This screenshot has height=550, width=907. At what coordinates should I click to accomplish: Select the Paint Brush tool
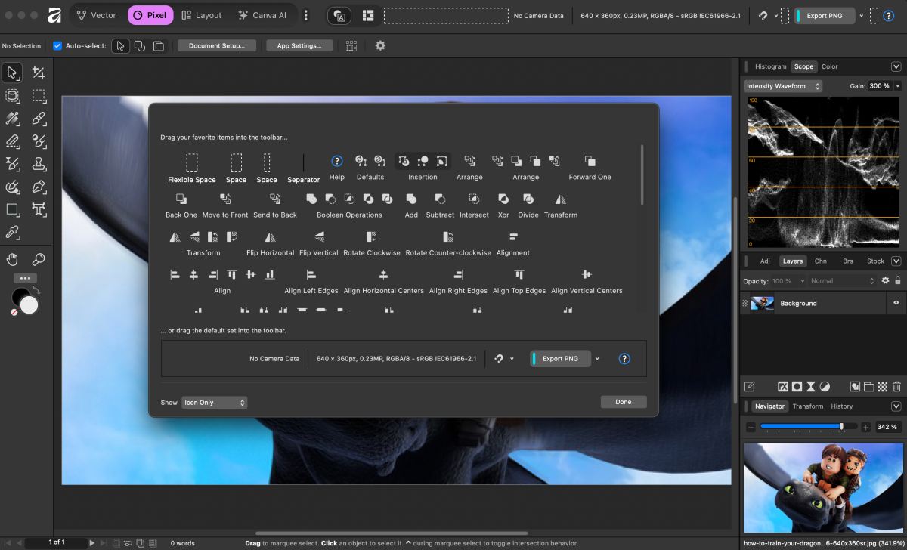38,119
